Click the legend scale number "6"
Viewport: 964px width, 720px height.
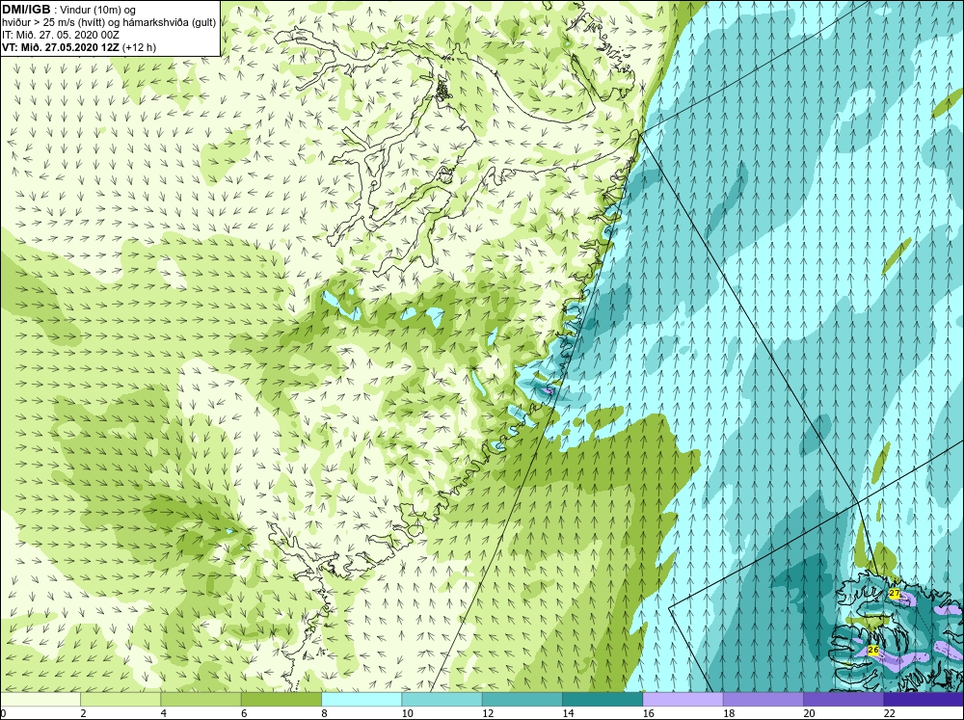244,713
